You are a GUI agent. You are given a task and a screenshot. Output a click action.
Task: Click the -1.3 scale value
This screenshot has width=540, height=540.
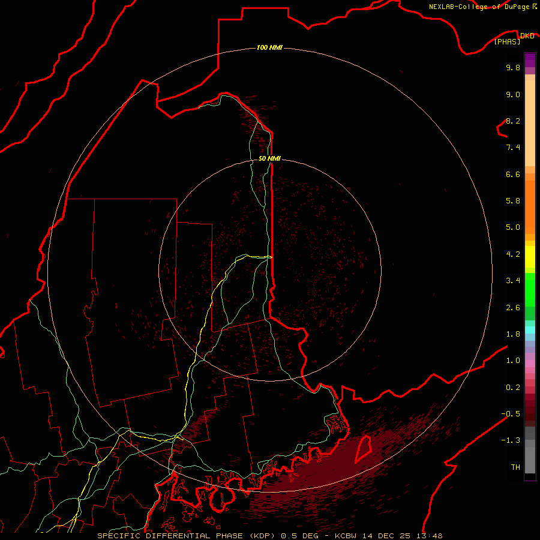tap(511, 440)
